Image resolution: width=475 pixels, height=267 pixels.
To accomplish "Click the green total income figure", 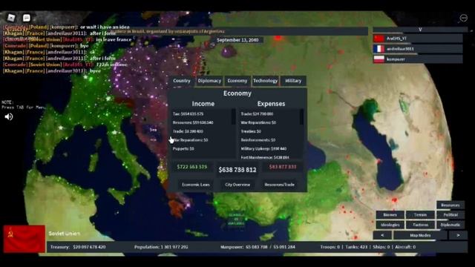I will [x=191, y=167].
